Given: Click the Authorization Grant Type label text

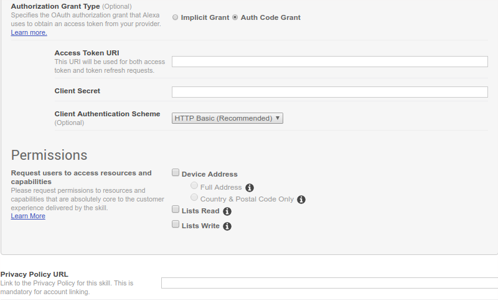Looking at the screenshot, I should 55,6.
